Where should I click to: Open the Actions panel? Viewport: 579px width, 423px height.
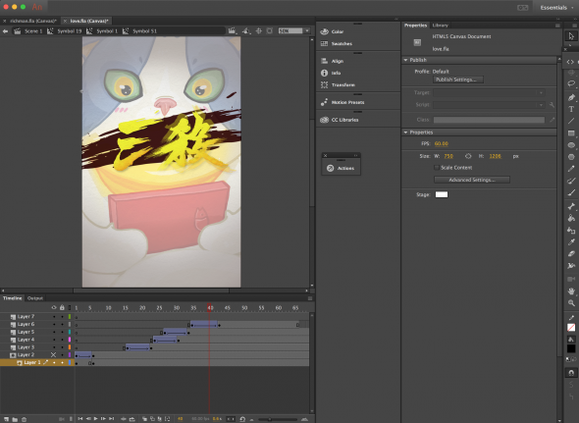pos(341,168)
